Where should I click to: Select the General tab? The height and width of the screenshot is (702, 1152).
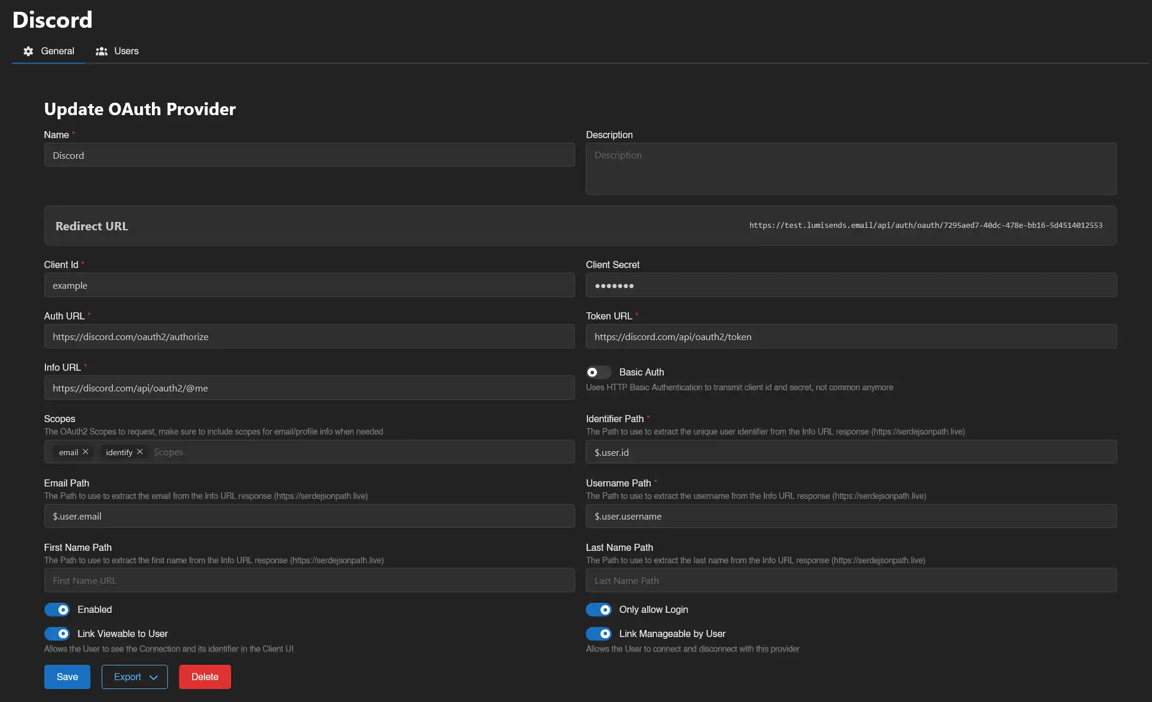pyautogui.click(x=57, y=51)
